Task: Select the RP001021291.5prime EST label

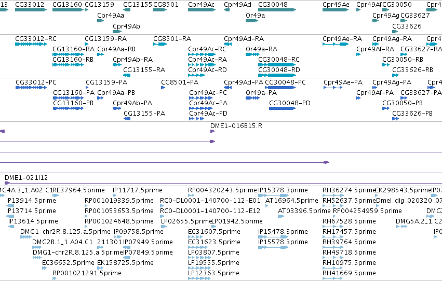Action: (x=87, y=273)
